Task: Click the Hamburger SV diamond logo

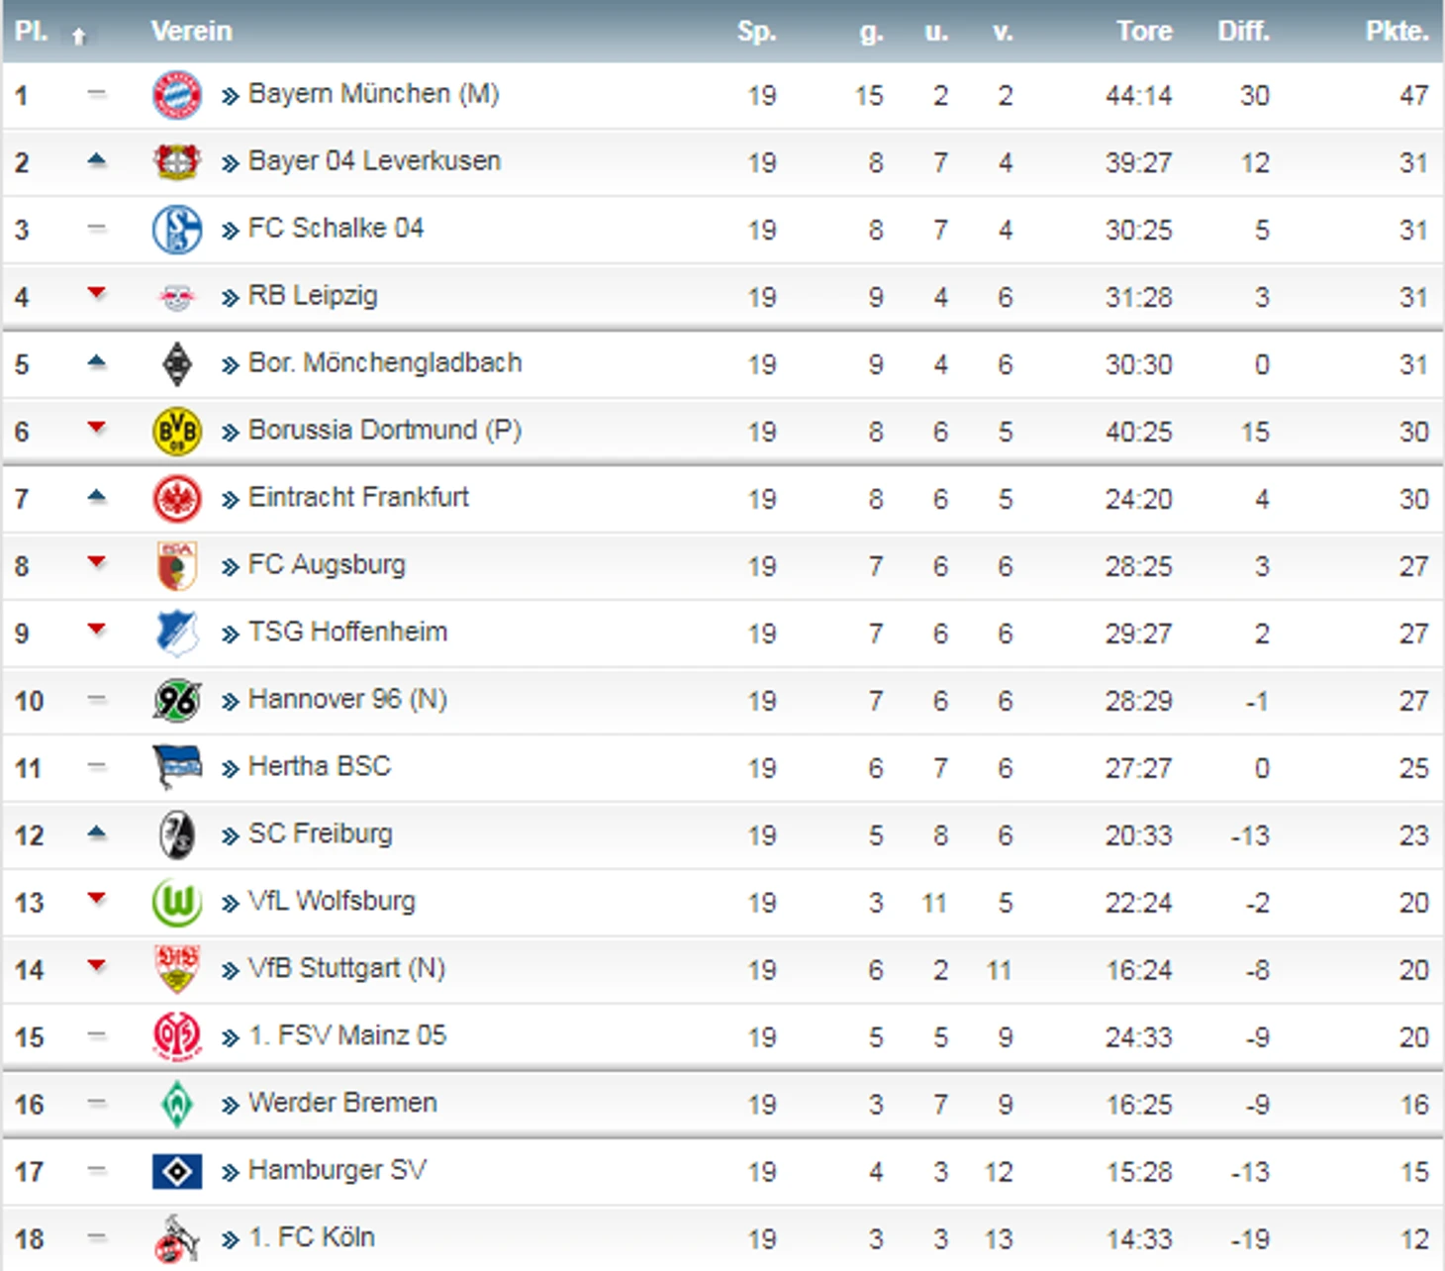Action: point(177,1172)
